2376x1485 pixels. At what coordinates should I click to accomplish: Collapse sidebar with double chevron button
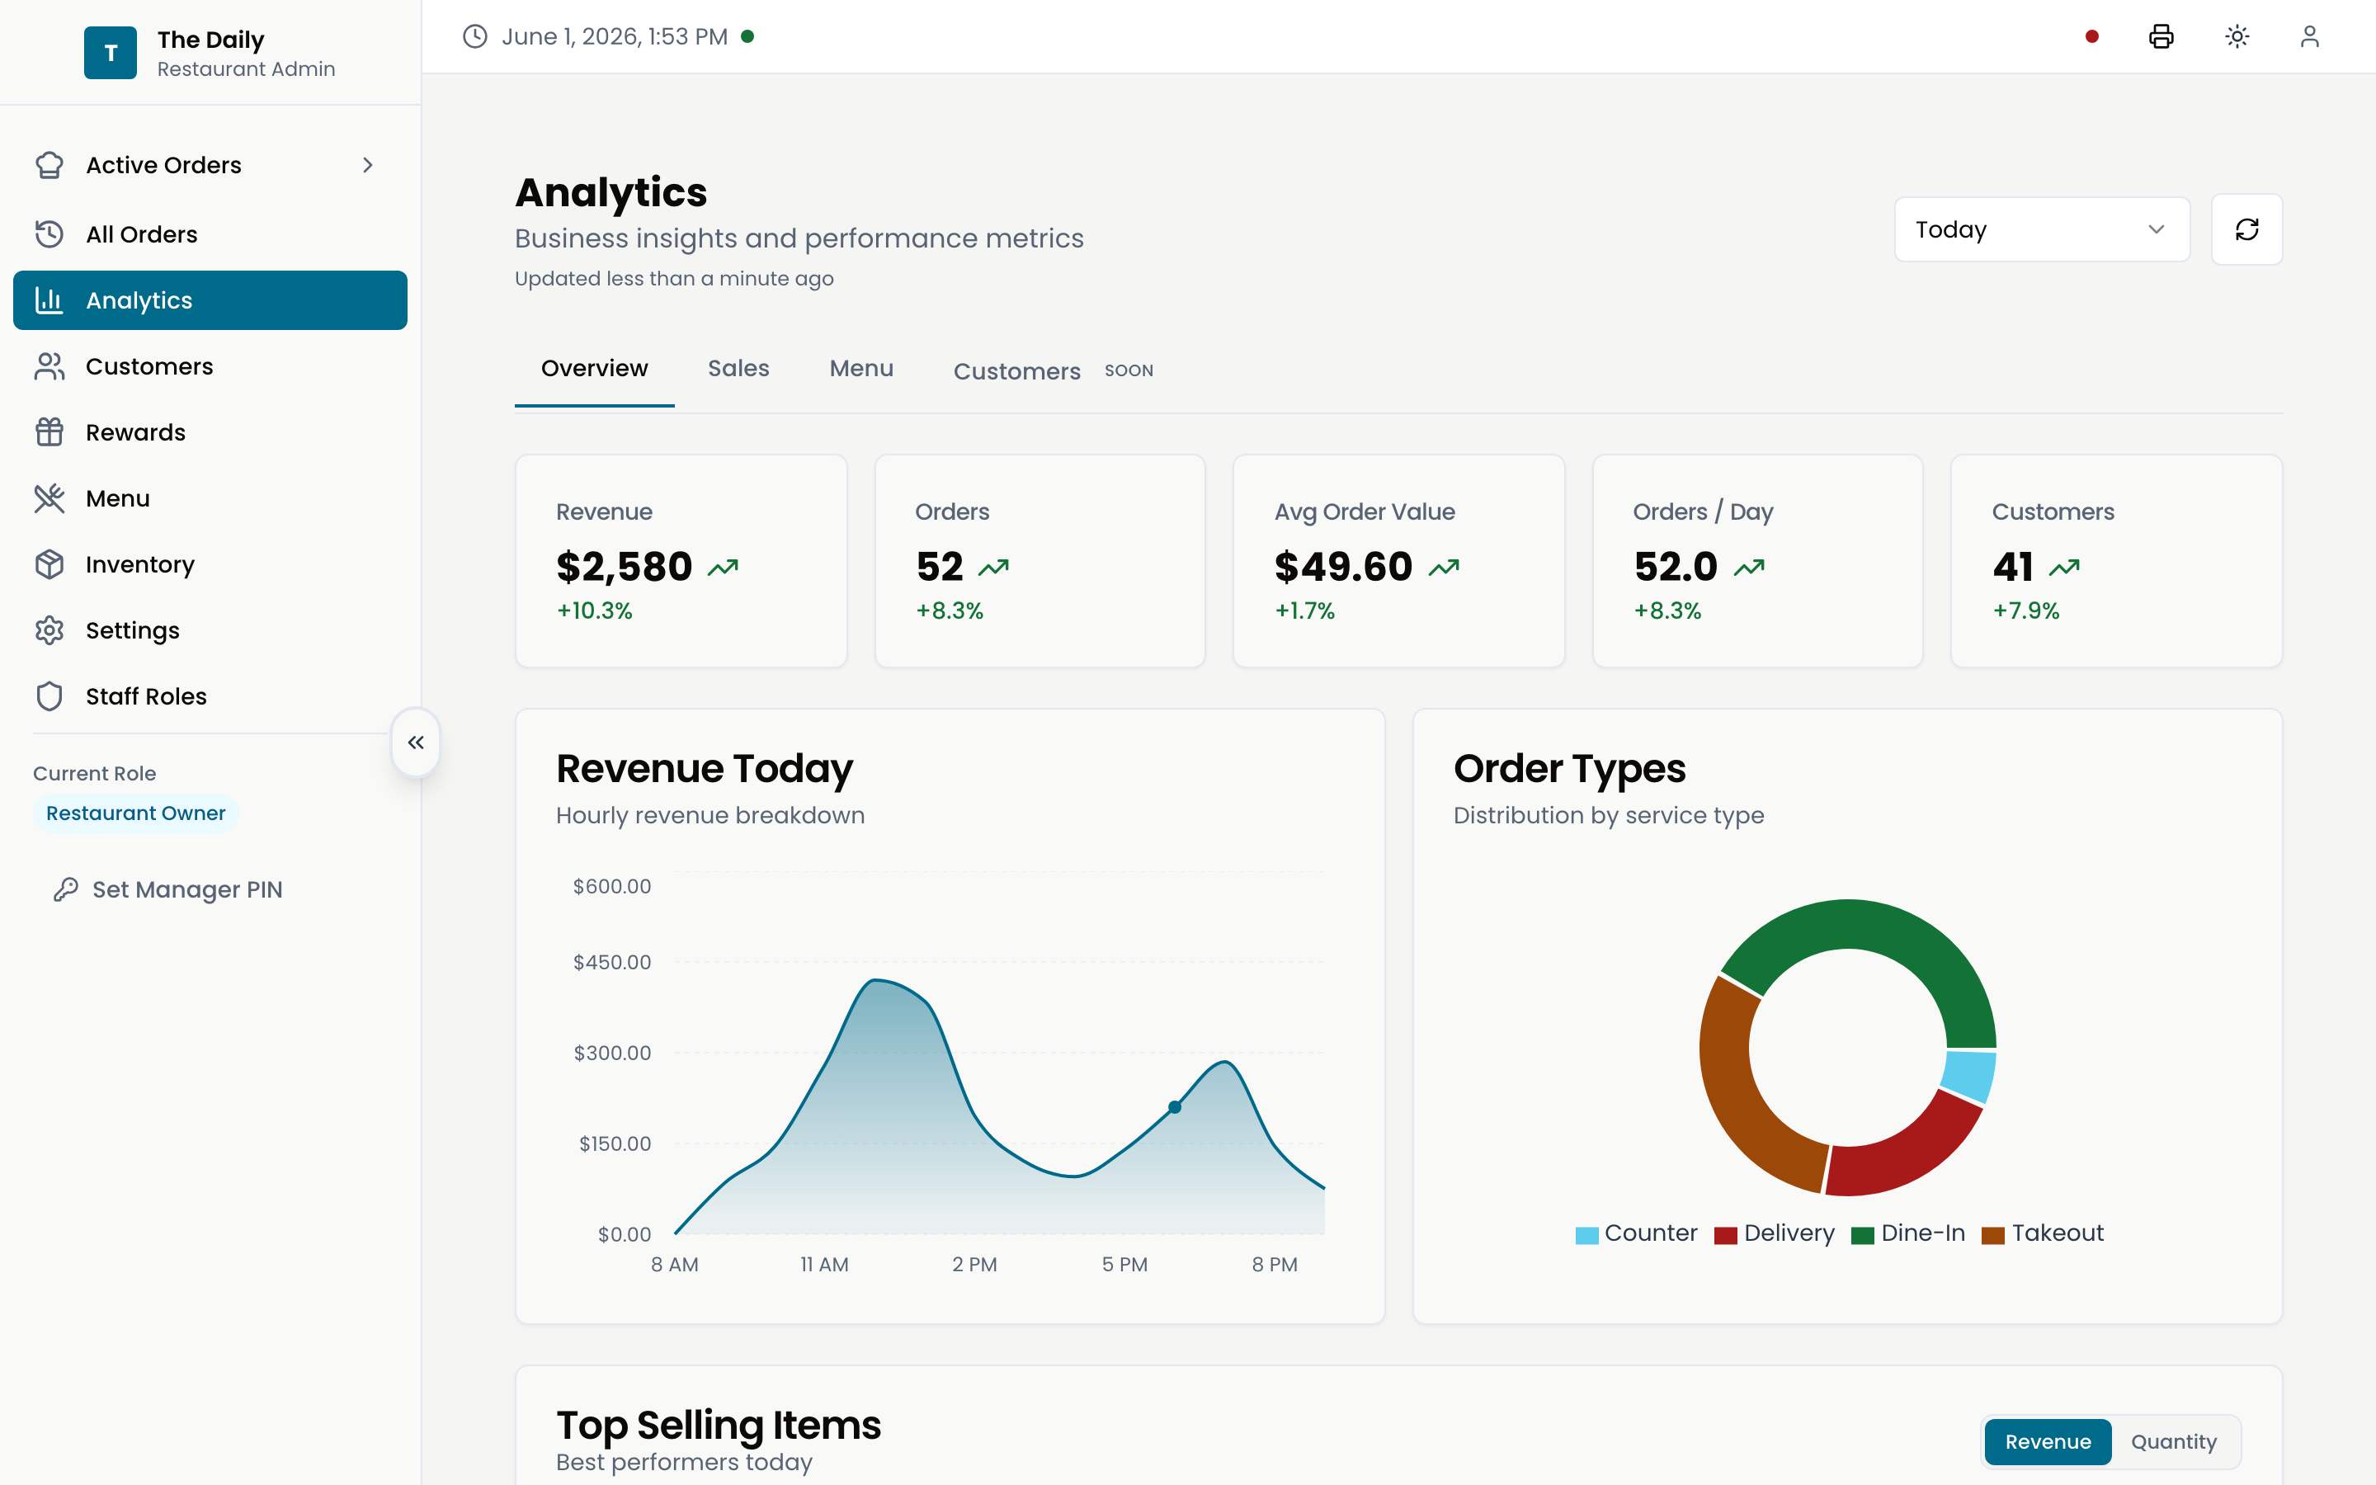[417, 742]
